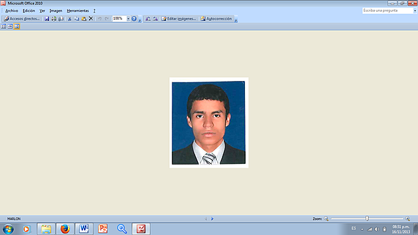
Task: Click the zoom slider handle
Action: 367,219
